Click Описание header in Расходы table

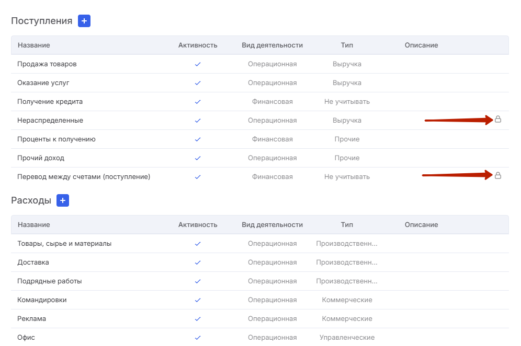(421, 225)
